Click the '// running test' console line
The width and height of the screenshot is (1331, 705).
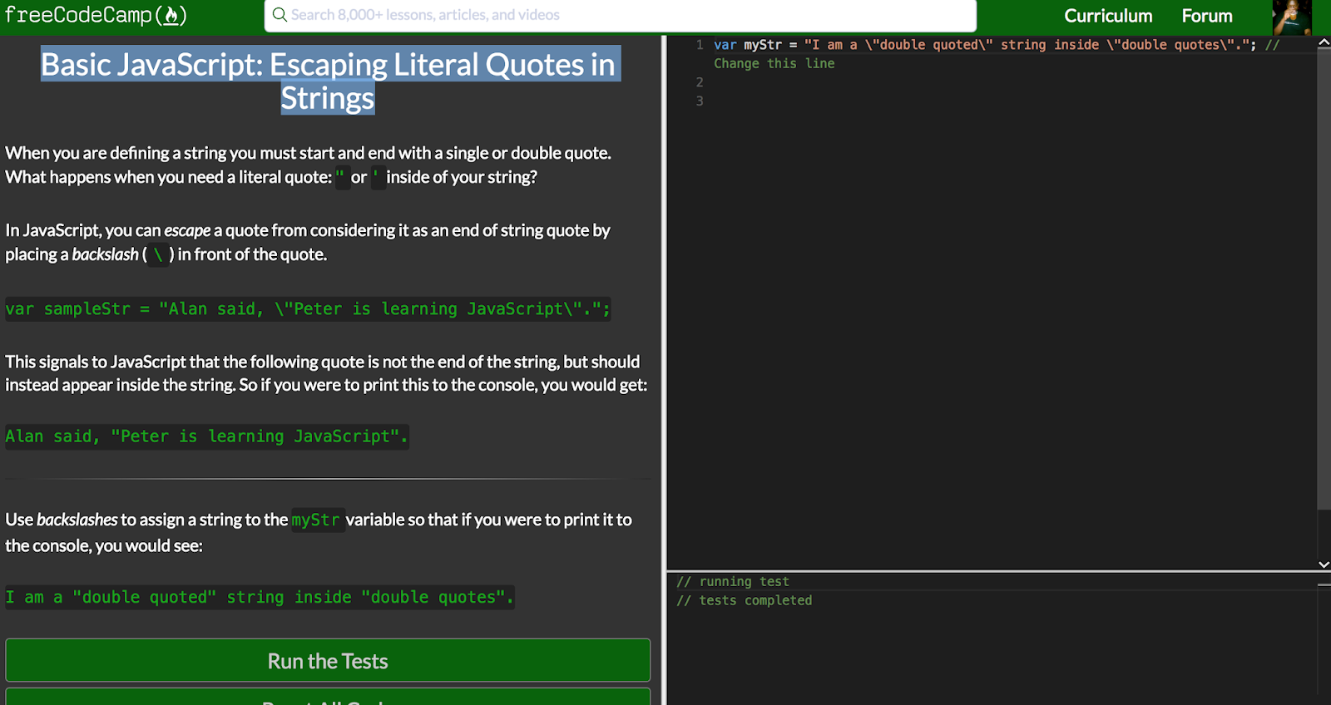click(x=733, y=582)
